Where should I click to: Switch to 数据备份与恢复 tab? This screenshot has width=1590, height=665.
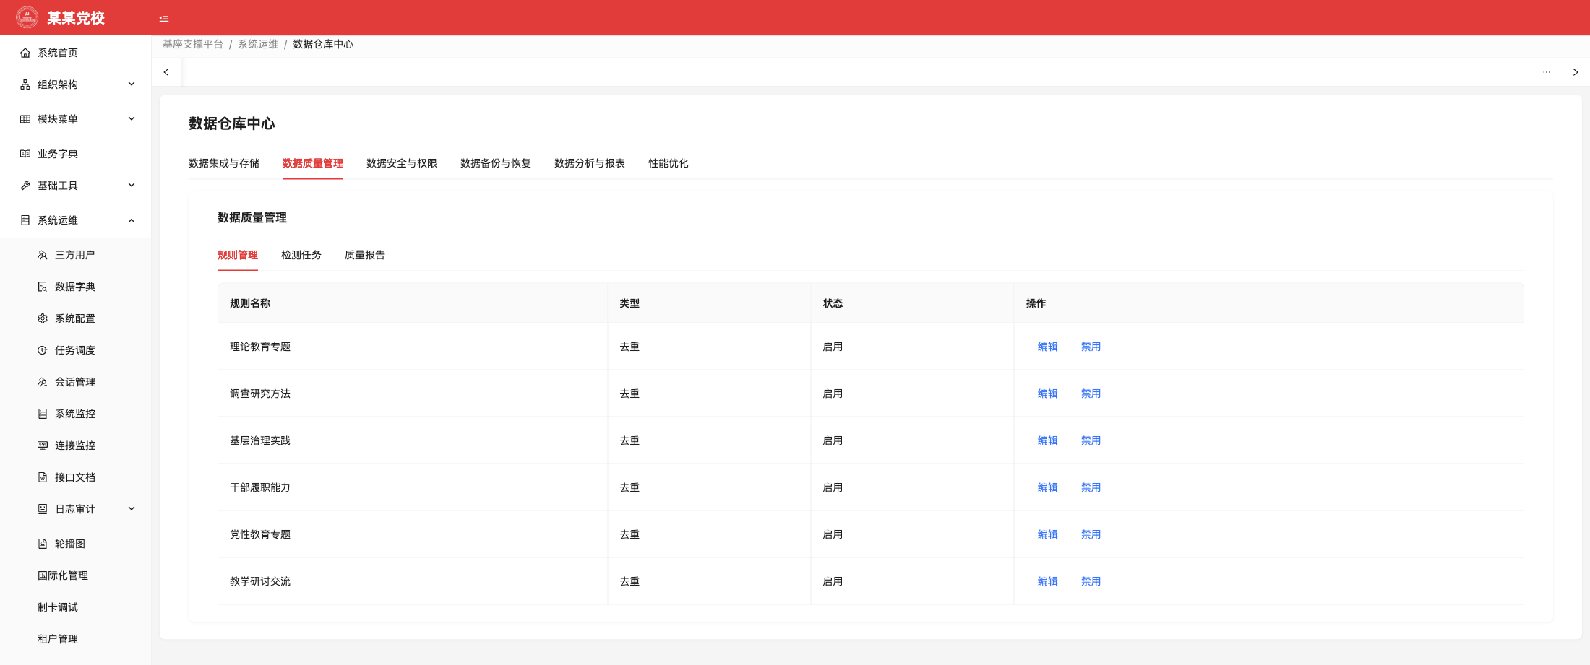(496, 163)
